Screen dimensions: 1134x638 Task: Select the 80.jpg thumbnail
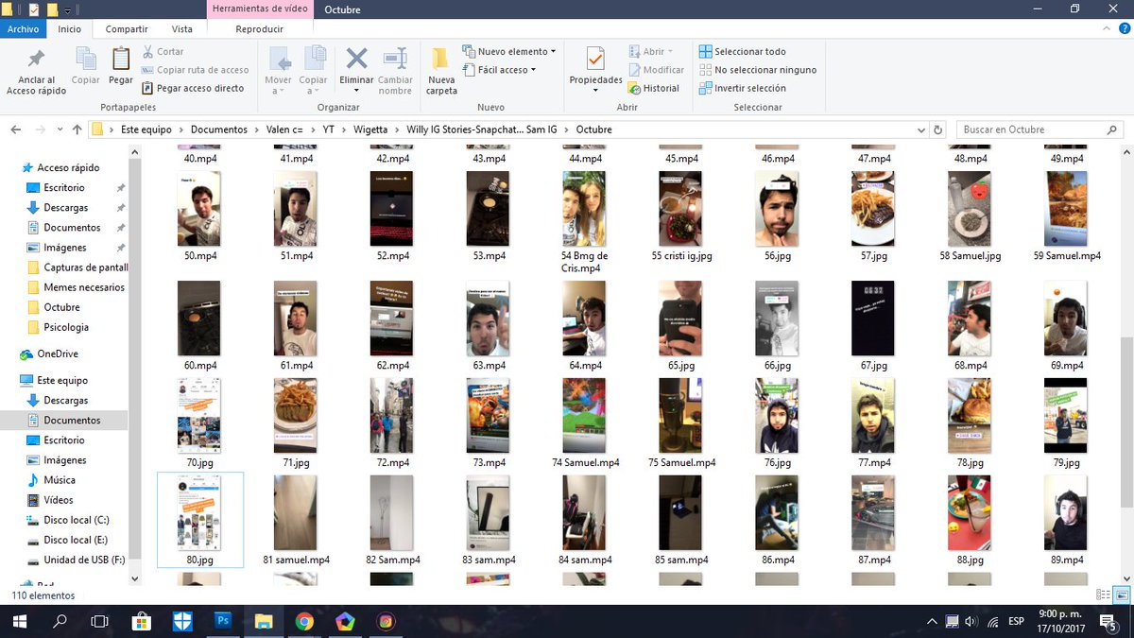[199, 513]
